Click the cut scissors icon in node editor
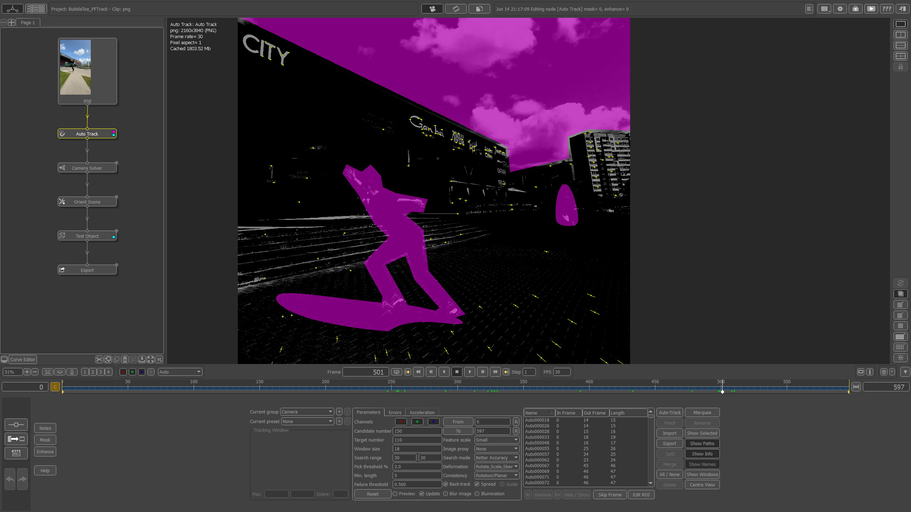 99,359
